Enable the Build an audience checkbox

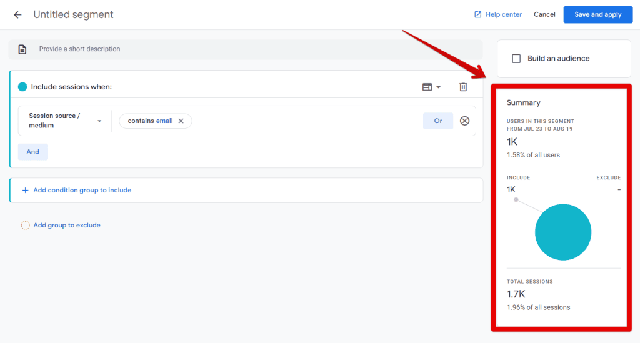(516, 59)
